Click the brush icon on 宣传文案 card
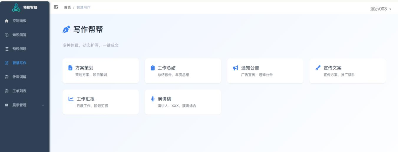 318,68
